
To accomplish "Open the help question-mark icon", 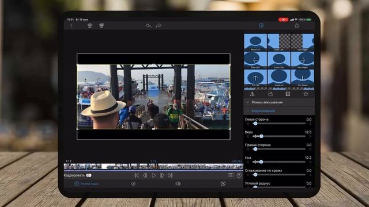I will [239, 175].
